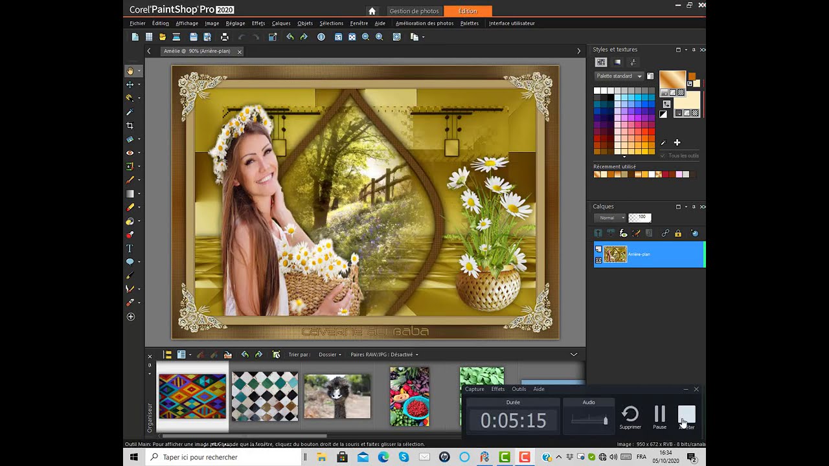Viewport: 829px width, 466px height.
Task: Open the Effets menu in menu bar
Action: click(x=258, y=23)
